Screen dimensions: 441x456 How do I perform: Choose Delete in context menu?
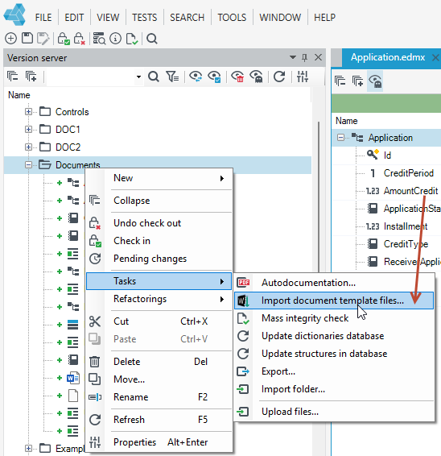pos(159,362)
